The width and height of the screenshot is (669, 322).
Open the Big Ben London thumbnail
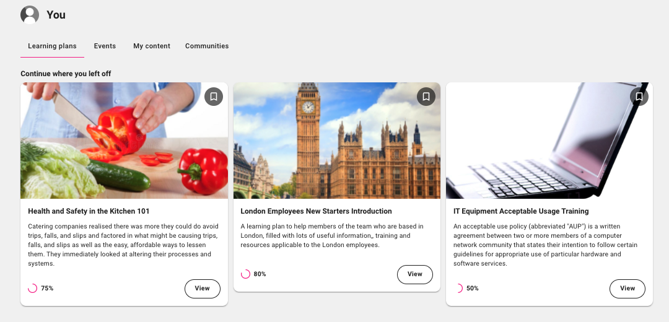click(336, 141)
